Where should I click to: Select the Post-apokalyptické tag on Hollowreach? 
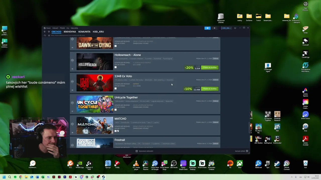click(121, 59)
